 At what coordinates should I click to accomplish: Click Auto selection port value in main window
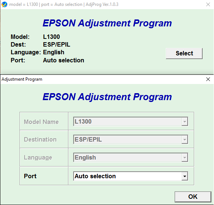[64, 60]
